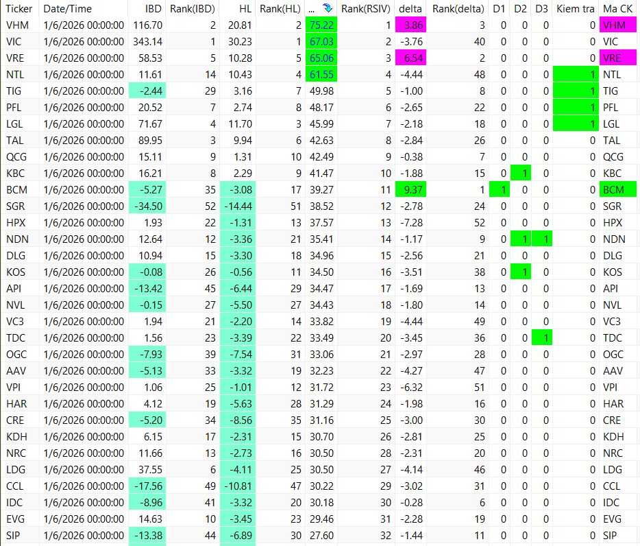Select the SIP ticker in first column

[x=13, y=536]
